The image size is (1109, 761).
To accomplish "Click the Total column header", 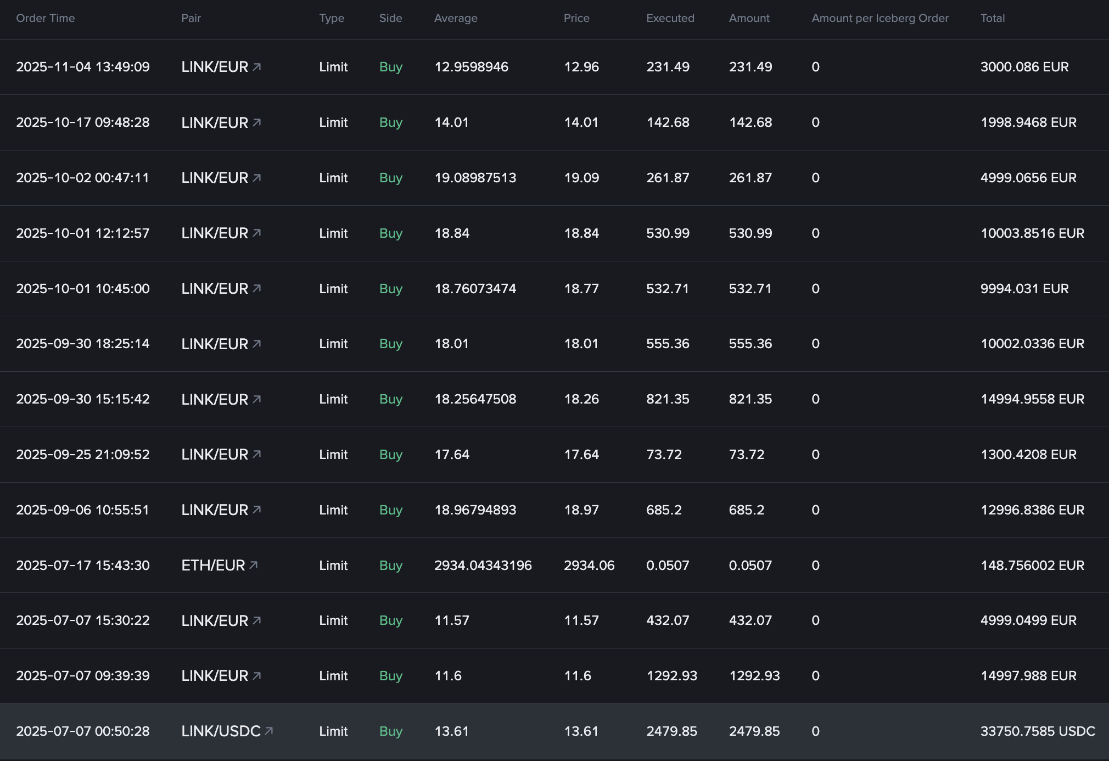I will (x=992, y=18).
